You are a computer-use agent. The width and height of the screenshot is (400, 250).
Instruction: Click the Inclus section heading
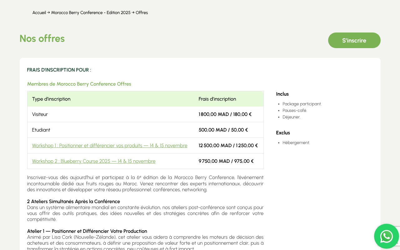pyautogui.click(x=282, y=94)
